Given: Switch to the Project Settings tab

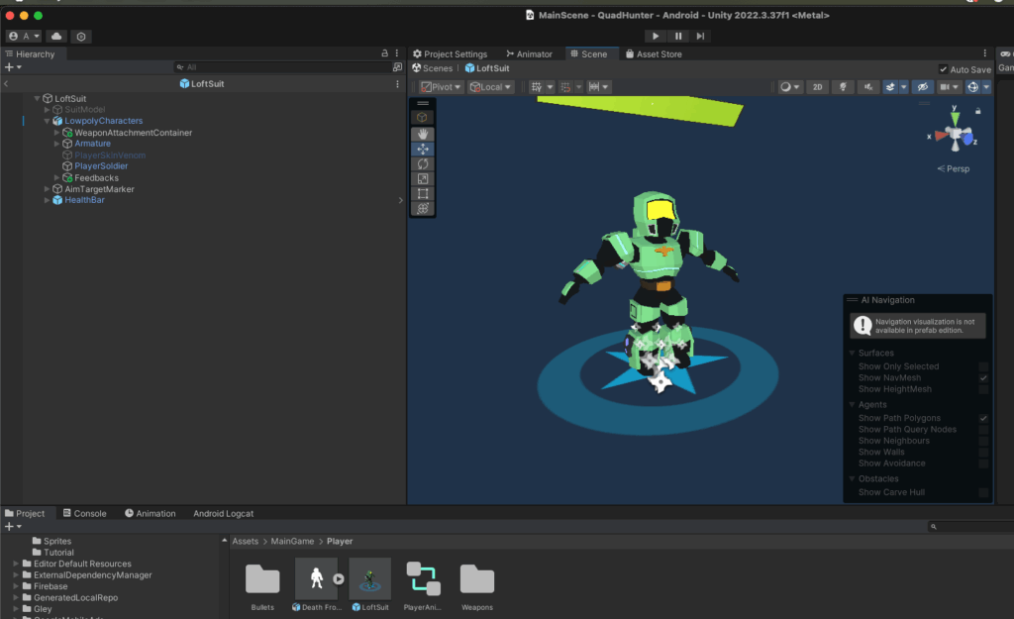Looking at the screenshot, I should coord(451,53).
